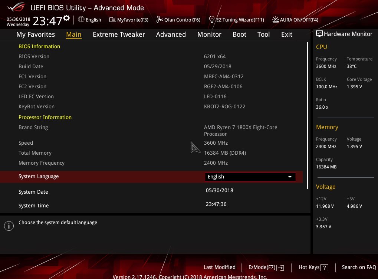Open the System Language dropdown
378x279 pixels.
(250, 177)
